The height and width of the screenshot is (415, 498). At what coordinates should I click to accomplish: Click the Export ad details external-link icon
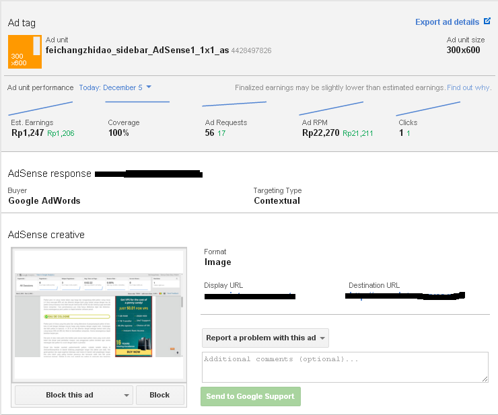pyautogui.click(x=487, y=22)
